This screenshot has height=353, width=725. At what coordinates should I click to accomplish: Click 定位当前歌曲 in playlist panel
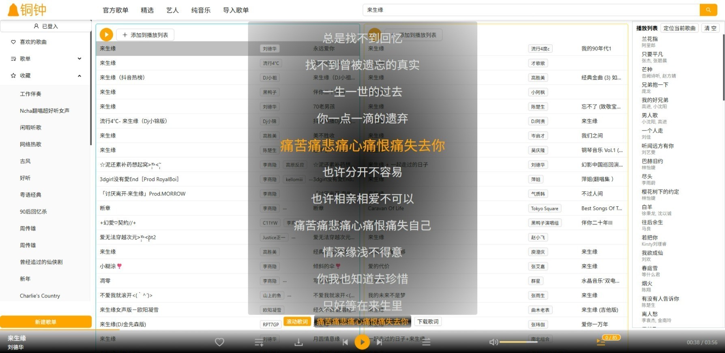point(679,28)
